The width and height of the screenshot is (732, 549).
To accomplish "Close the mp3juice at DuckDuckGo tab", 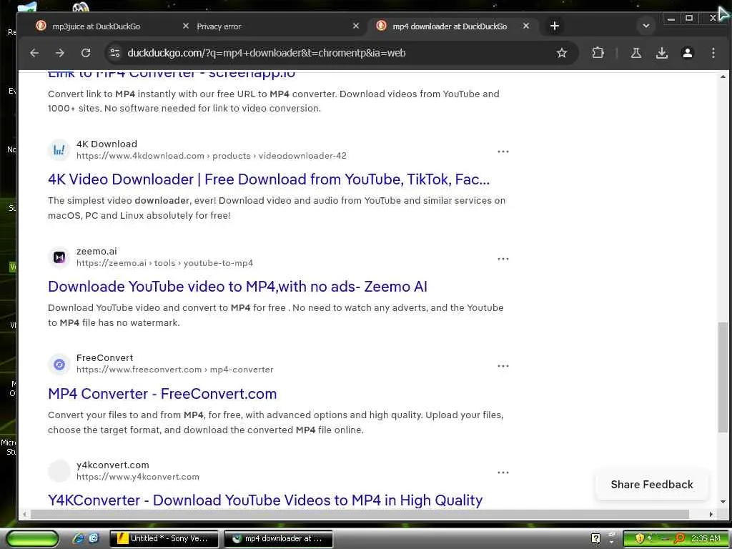I will point(185,26).
